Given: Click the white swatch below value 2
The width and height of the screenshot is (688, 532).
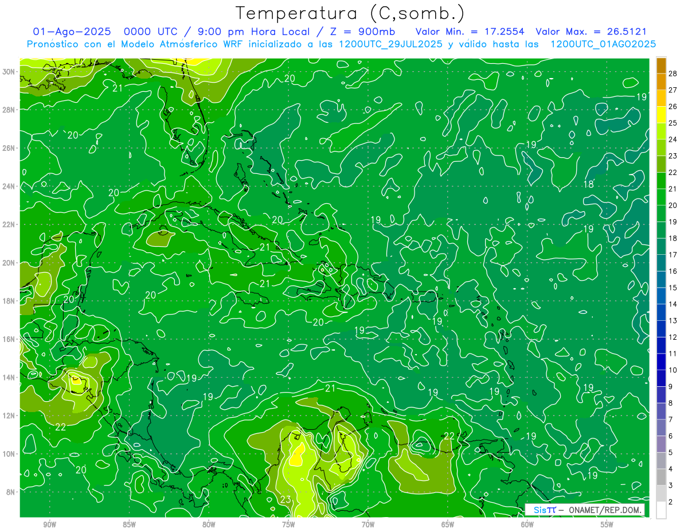Looking at the screenshot, I should [661, 510].
